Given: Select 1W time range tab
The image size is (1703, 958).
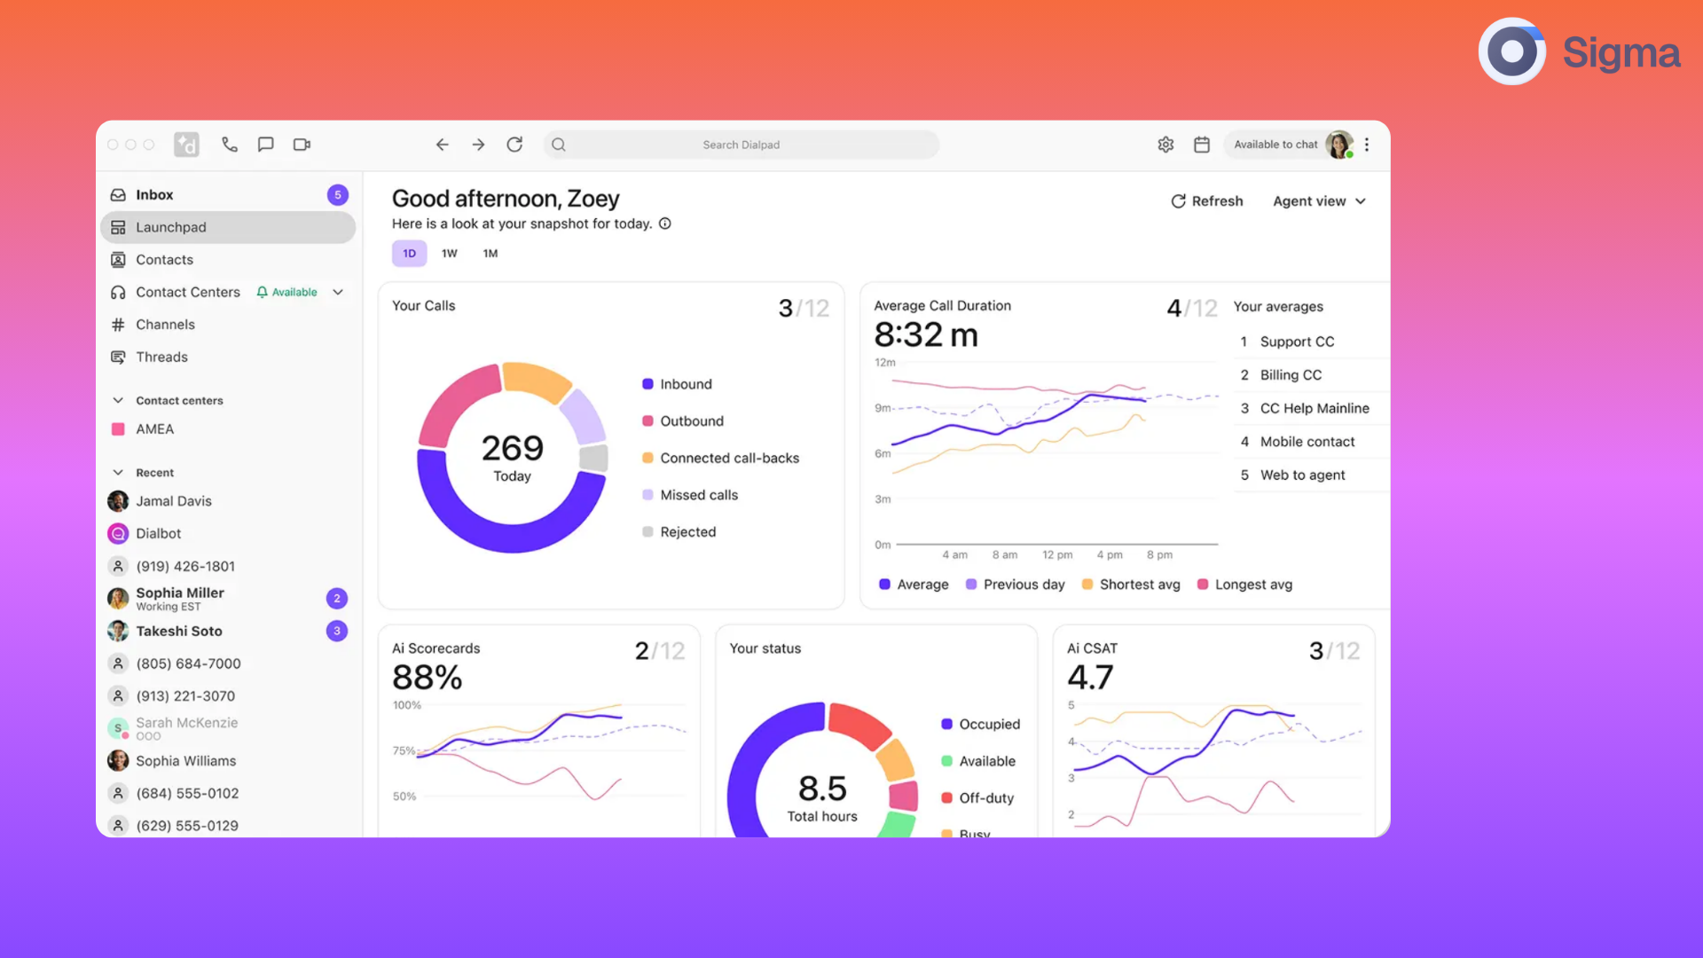Looking at the screenshot, I should coord(450,254).
